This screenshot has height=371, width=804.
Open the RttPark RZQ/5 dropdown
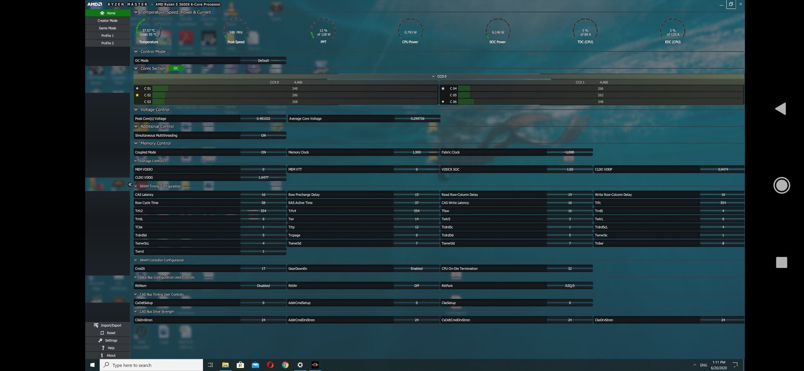tap(570, 286)
